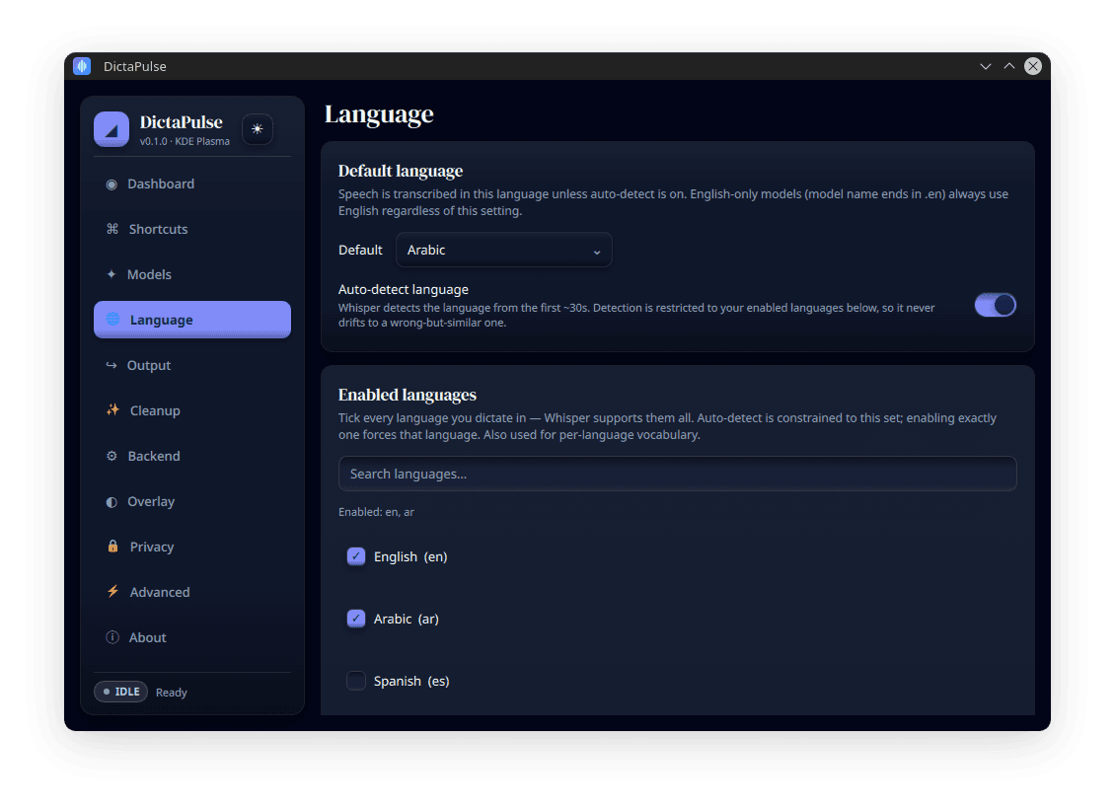Click the Enabled languages heading
Screen dimensions: 1115x807
[x=408, y=395]
